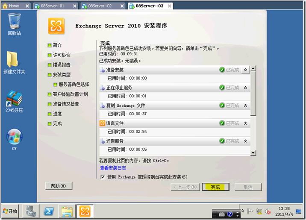Show hidden tray icons arrow
This screenshot has width=306, height=220.
point(243,211)
